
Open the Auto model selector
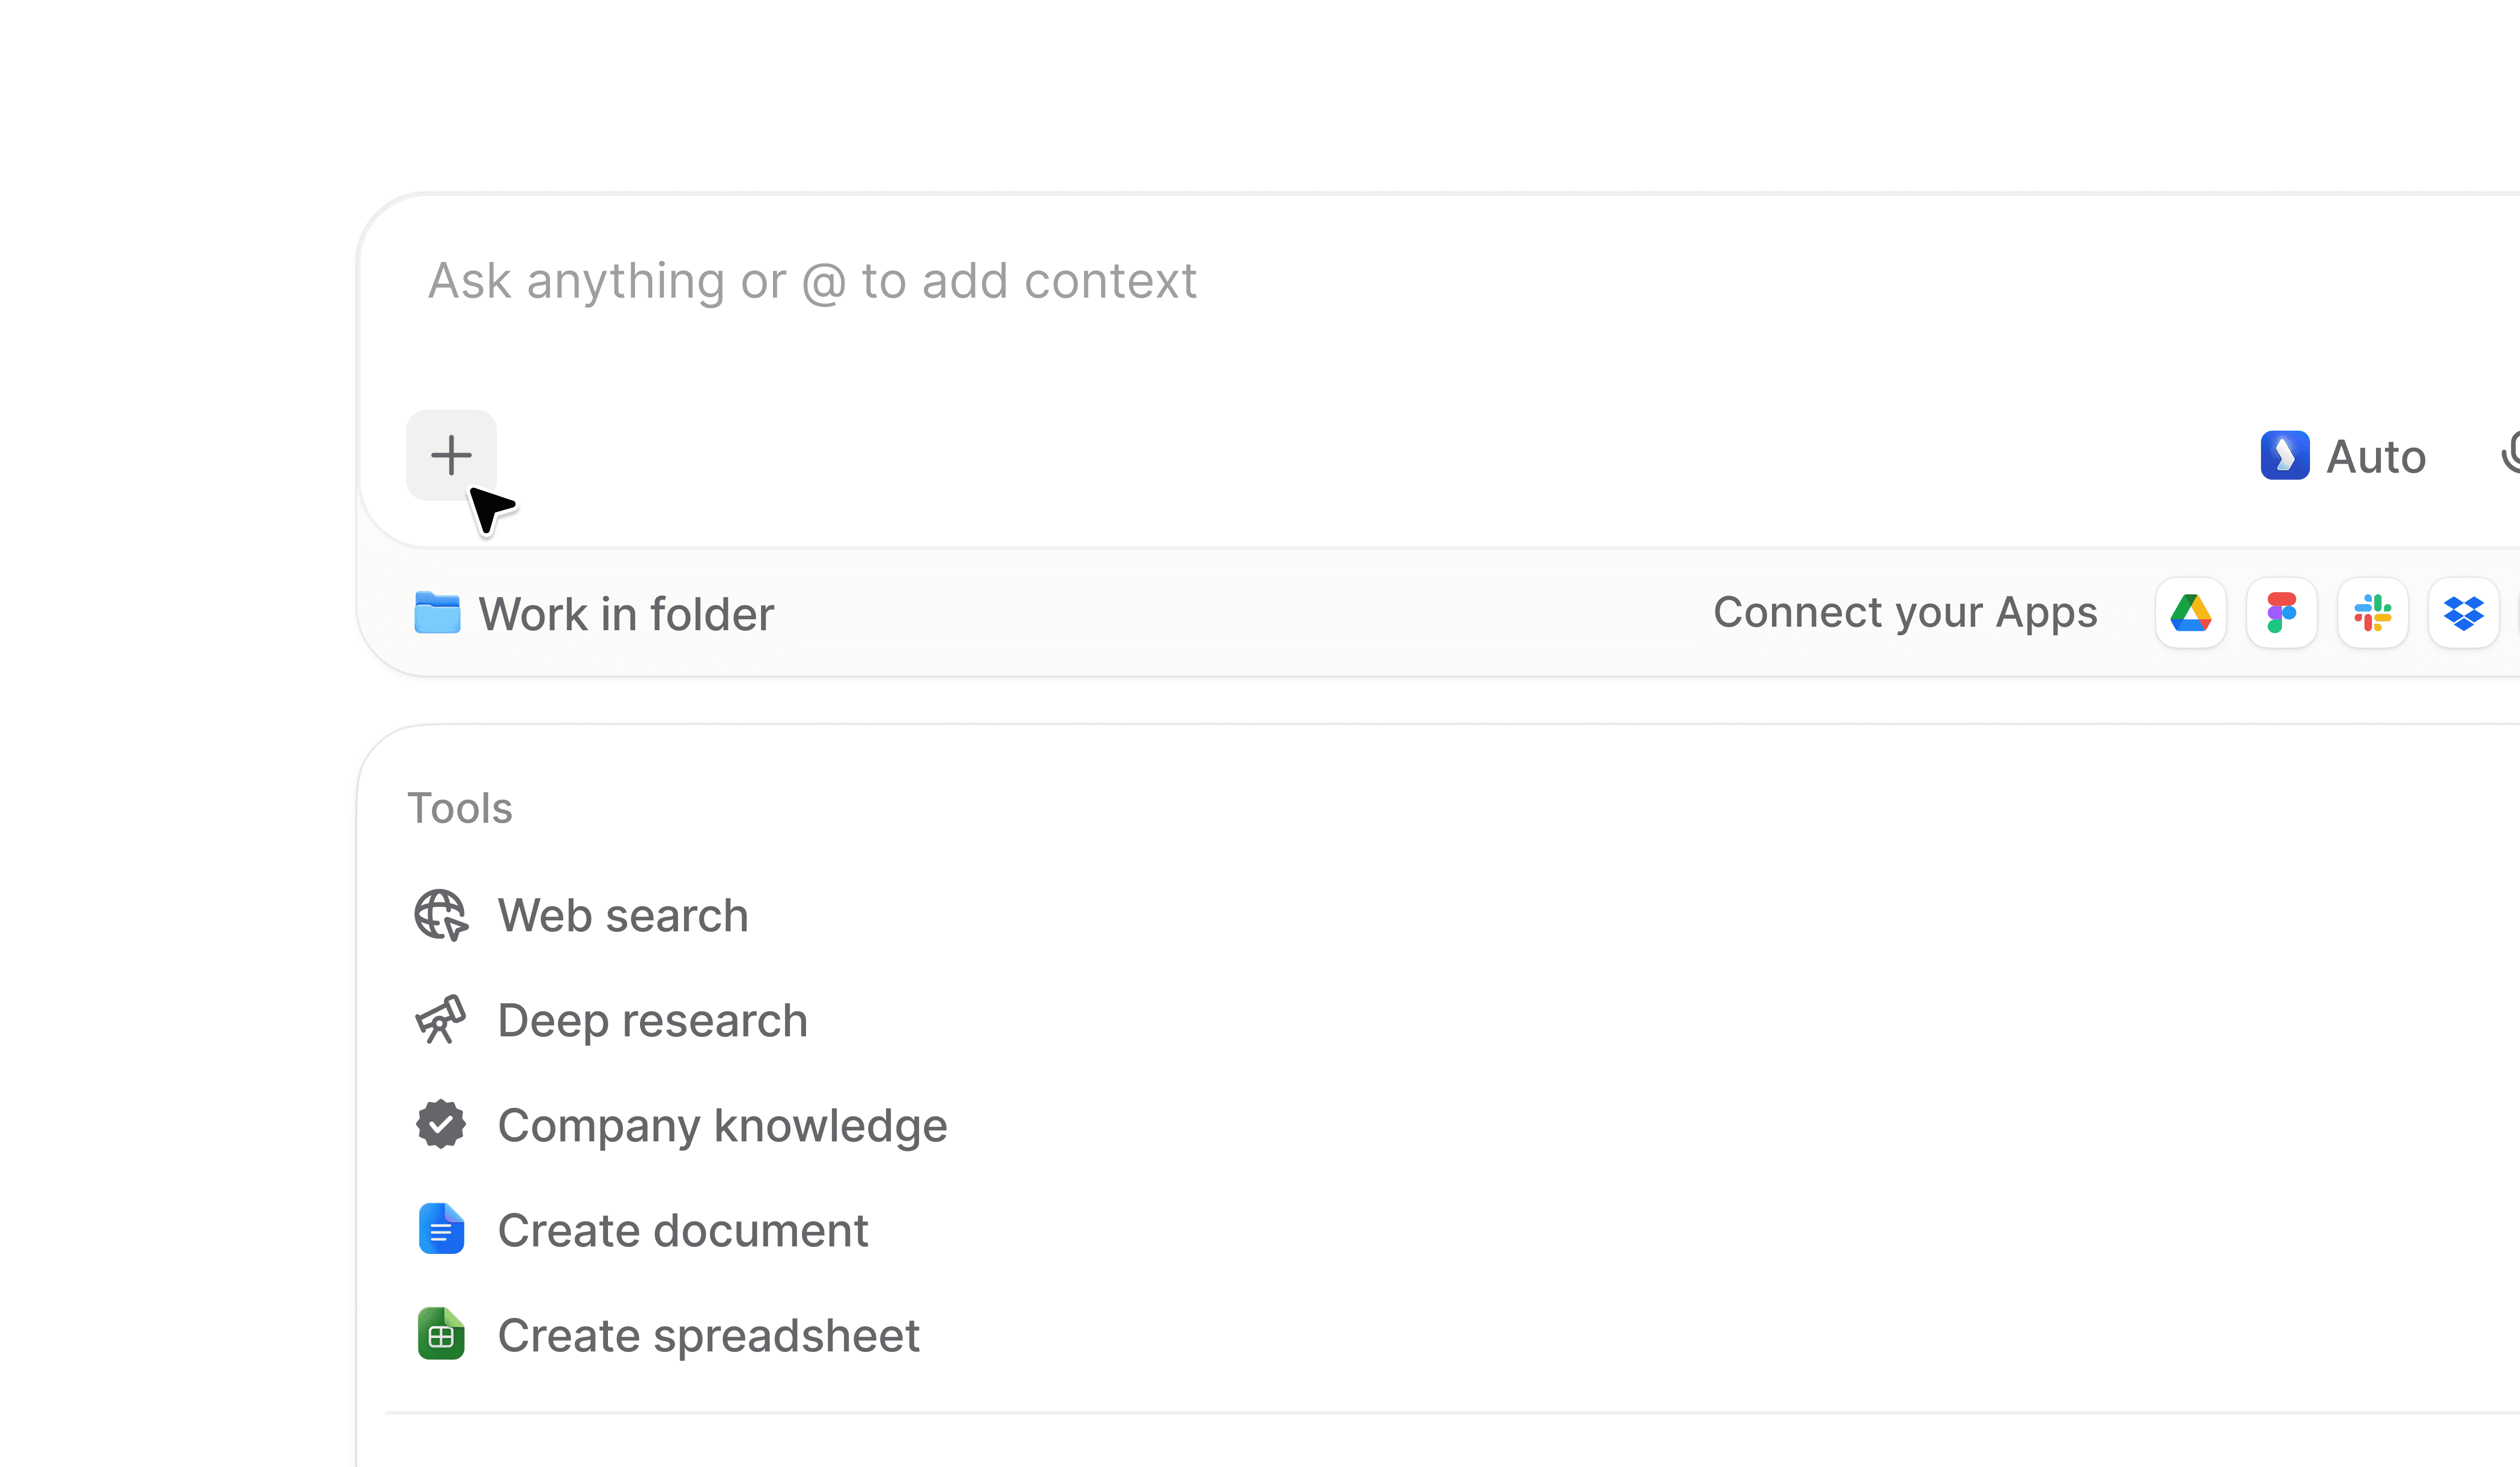click(x=2343, y=456)
